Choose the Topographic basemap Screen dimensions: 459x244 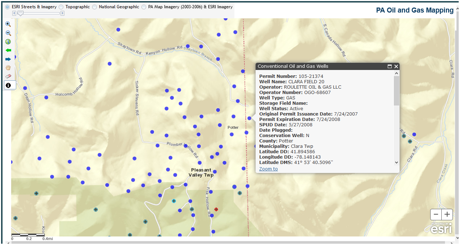click(x=61, y=7)
